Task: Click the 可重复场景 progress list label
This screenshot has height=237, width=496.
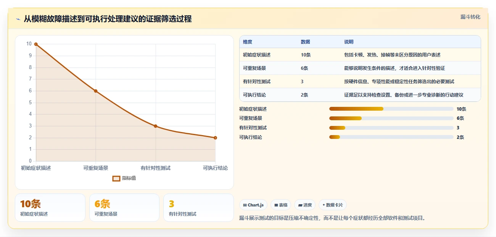Action: [251, 118]
